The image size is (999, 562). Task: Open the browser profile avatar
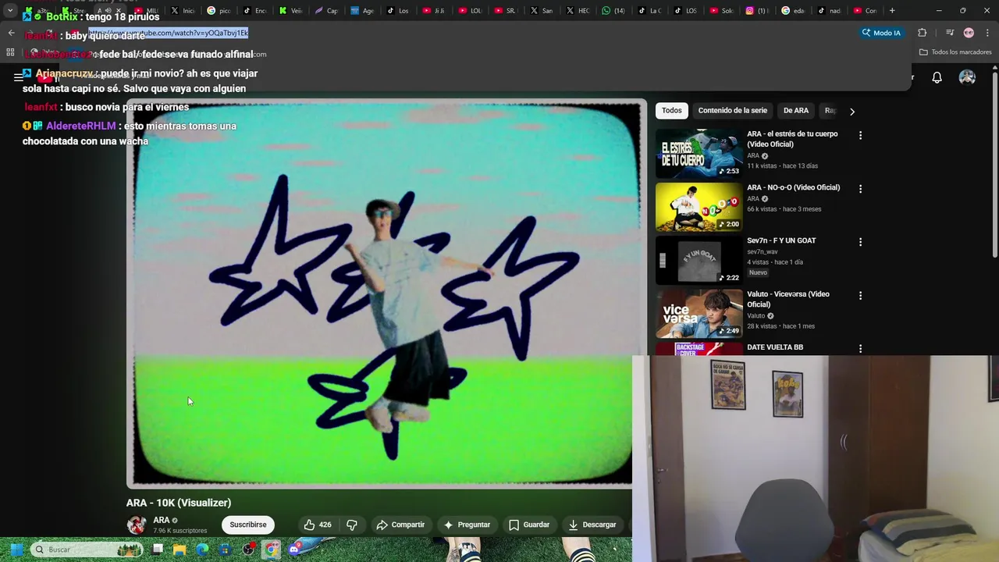pos(969,33)
